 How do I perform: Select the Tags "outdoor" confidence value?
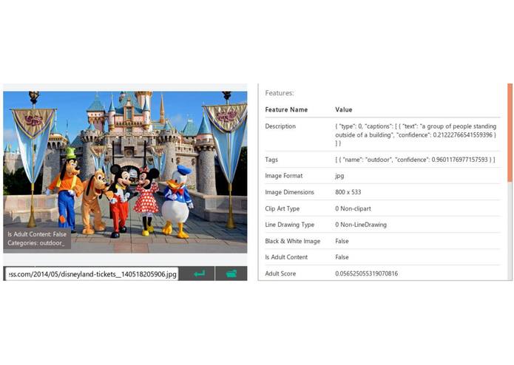[x=415, y=160]
